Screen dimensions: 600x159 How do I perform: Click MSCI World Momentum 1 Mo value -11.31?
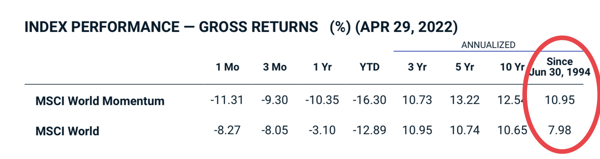pos(227,100)
